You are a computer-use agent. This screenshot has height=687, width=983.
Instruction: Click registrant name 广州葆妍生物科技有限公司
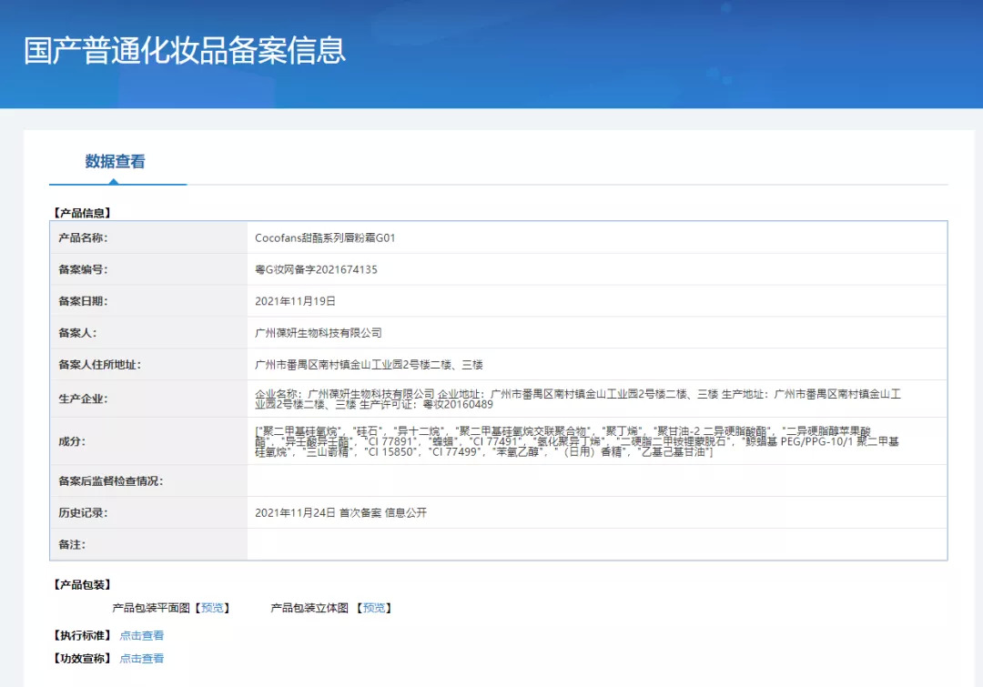[x=319, y=333]
